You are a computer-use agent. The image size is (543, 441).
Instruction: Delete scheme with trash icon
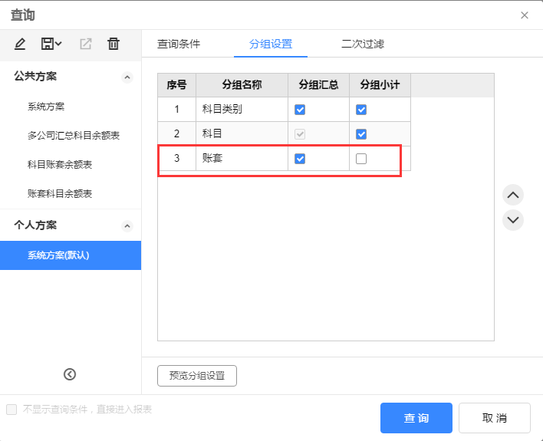coord(114,44)
